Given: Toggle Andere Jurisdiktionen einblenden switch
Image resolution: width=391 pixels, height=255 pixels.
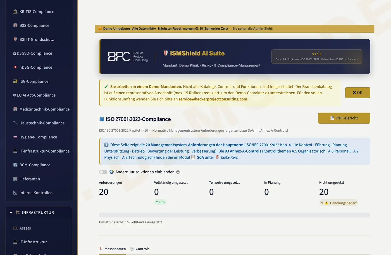Looking at the screenshot, I should pyautogui.click(x=103, y=172).
